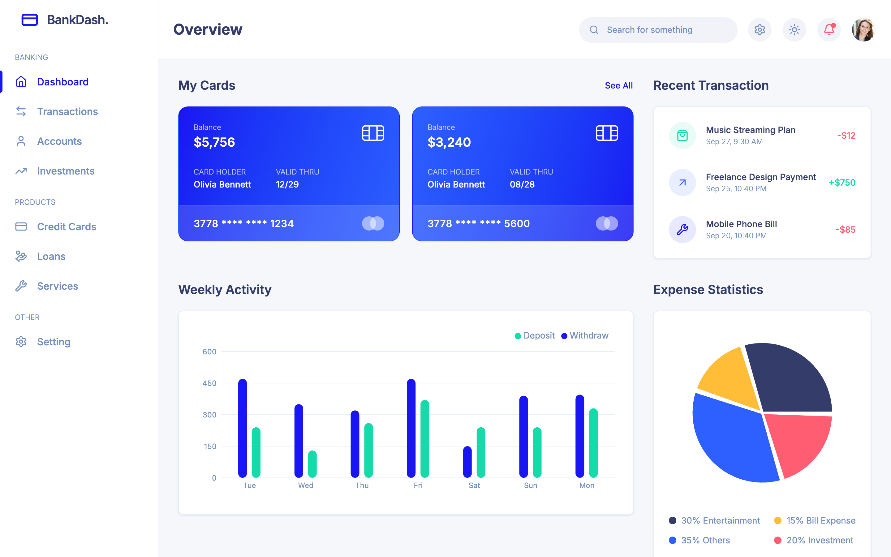This screenshot has height=557, width=891.
Task: Open the user profile avatar
Action: coord(863,29)
